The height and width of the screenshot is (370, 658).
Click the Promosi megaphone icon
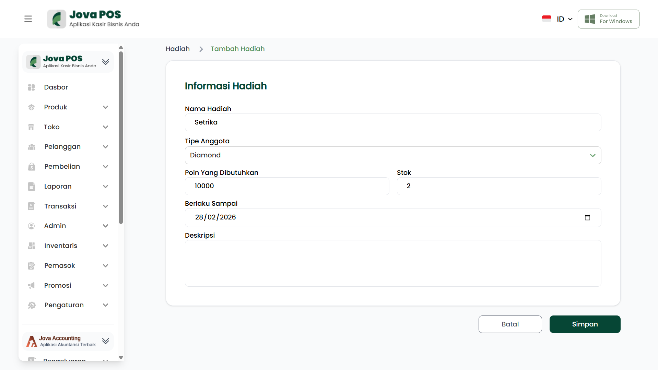tap(32, 286)
